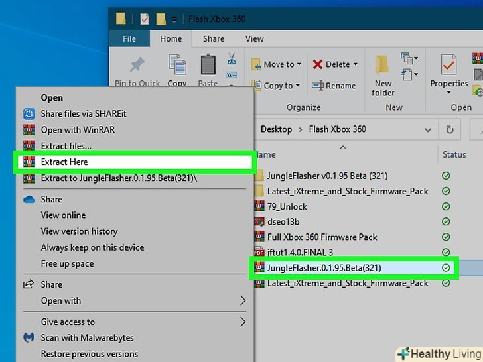The width and height of the screenshot is (483, 362).
Task: Click the Desktop breadcrumb in address bar
Action: coord(276,129)
